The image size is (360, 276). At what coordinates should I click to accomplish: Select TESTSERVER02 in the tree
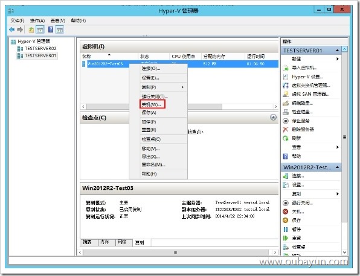(x=40, y=48)
